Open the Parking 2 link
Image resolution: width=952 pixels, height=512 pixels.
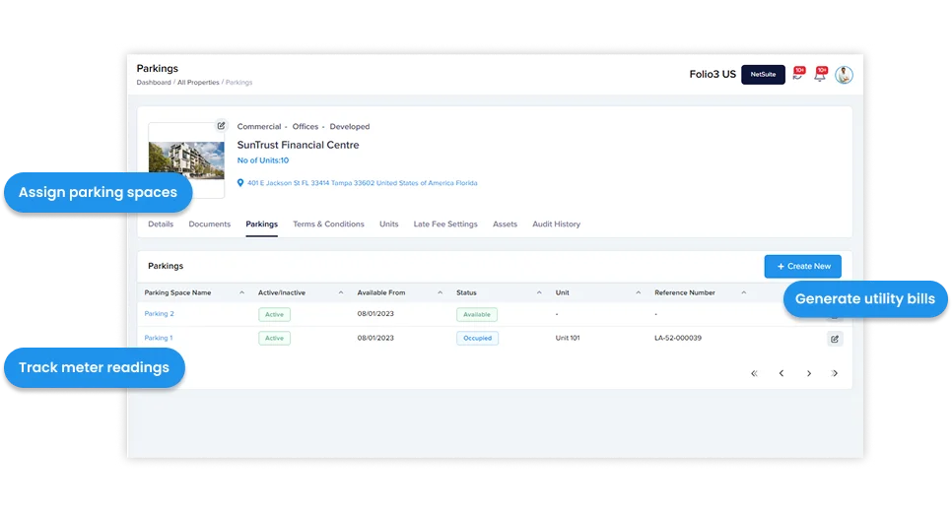pos(159,314)
